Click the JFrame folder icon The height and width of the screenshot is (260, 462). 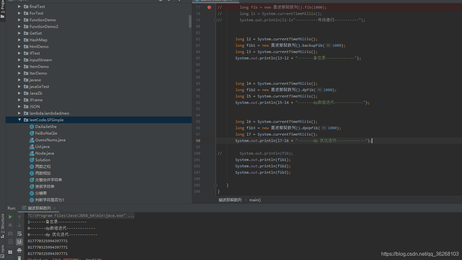coord(26,100)
